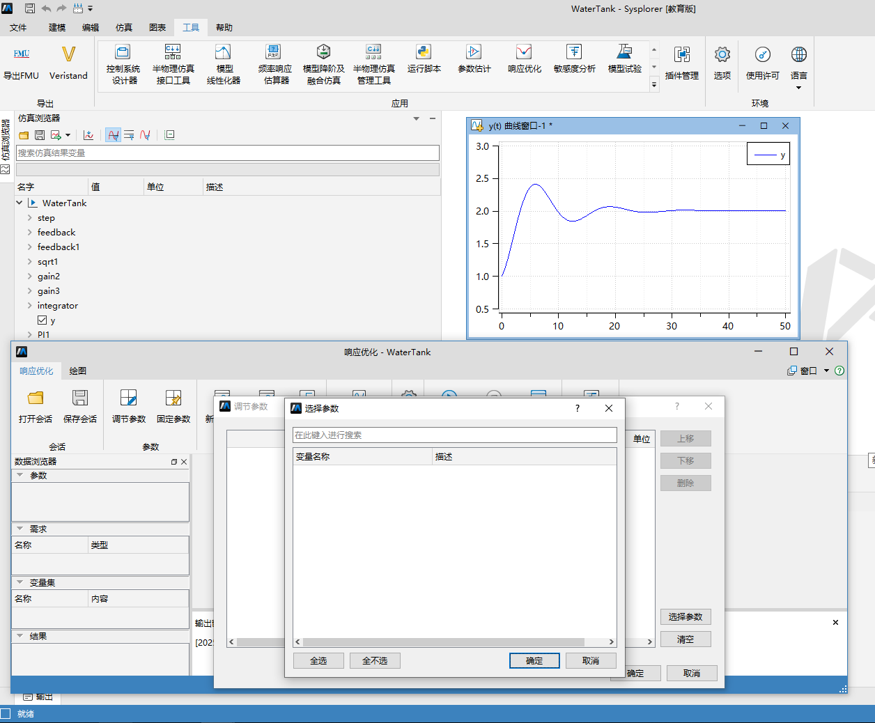Click the 变量名称 column header
Viewport: 875px width, 723px height.
(x=362, y=457)
